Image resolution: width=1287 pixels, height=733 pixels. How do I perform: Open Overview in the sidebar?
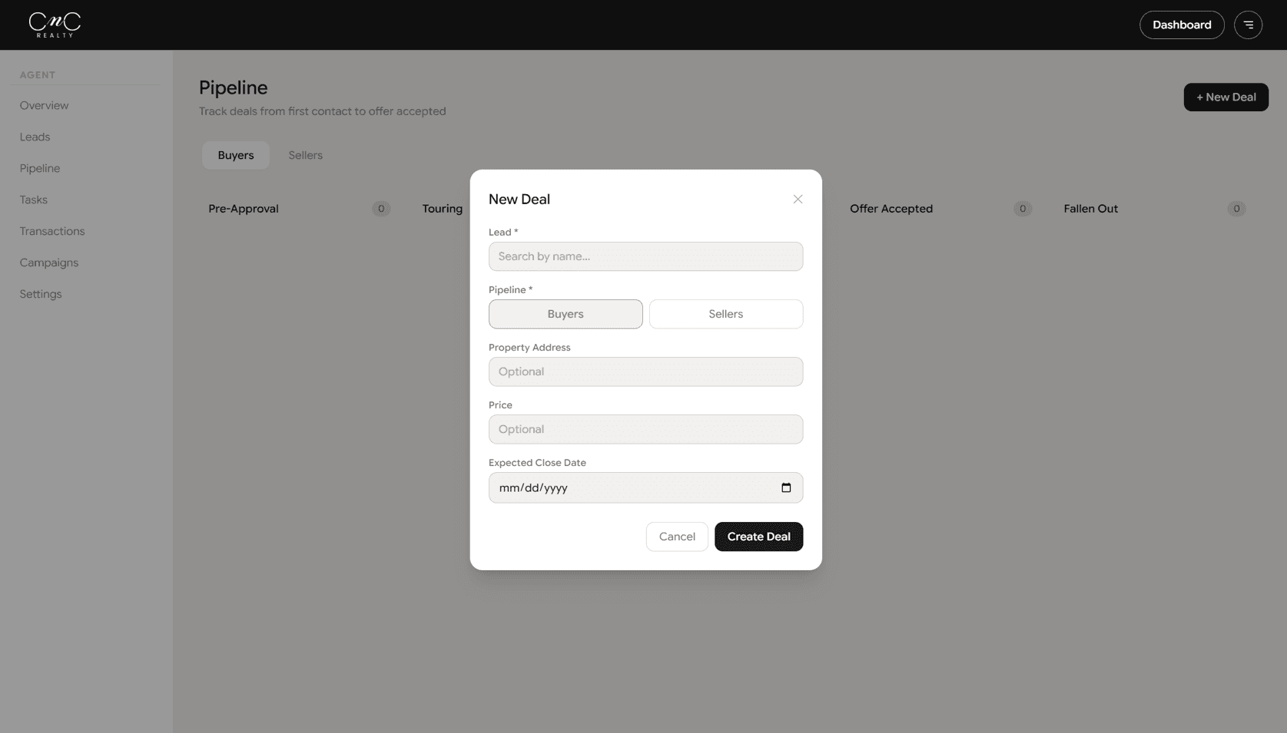click(44, 105)
